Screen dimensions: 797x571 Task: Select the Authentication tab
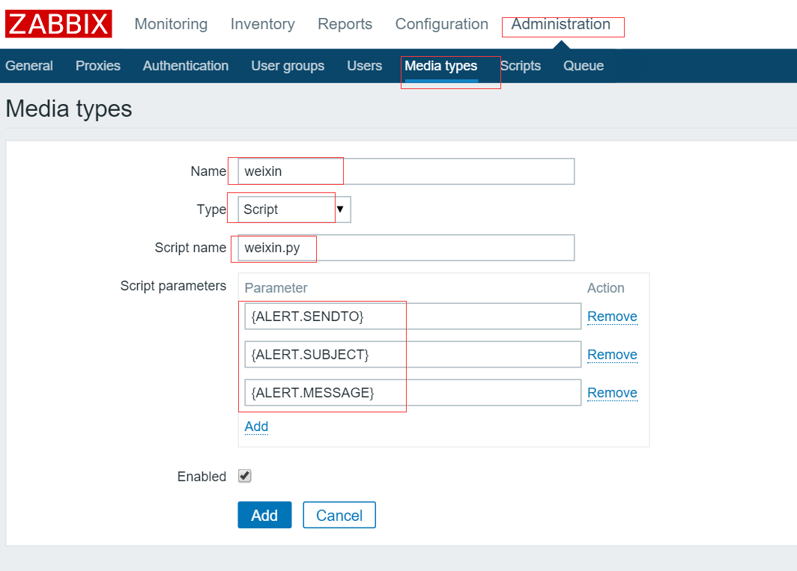[185, 66]
